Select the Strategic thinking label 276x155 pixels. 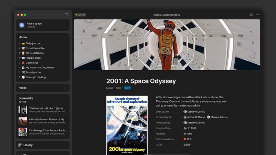click(36, 77)
